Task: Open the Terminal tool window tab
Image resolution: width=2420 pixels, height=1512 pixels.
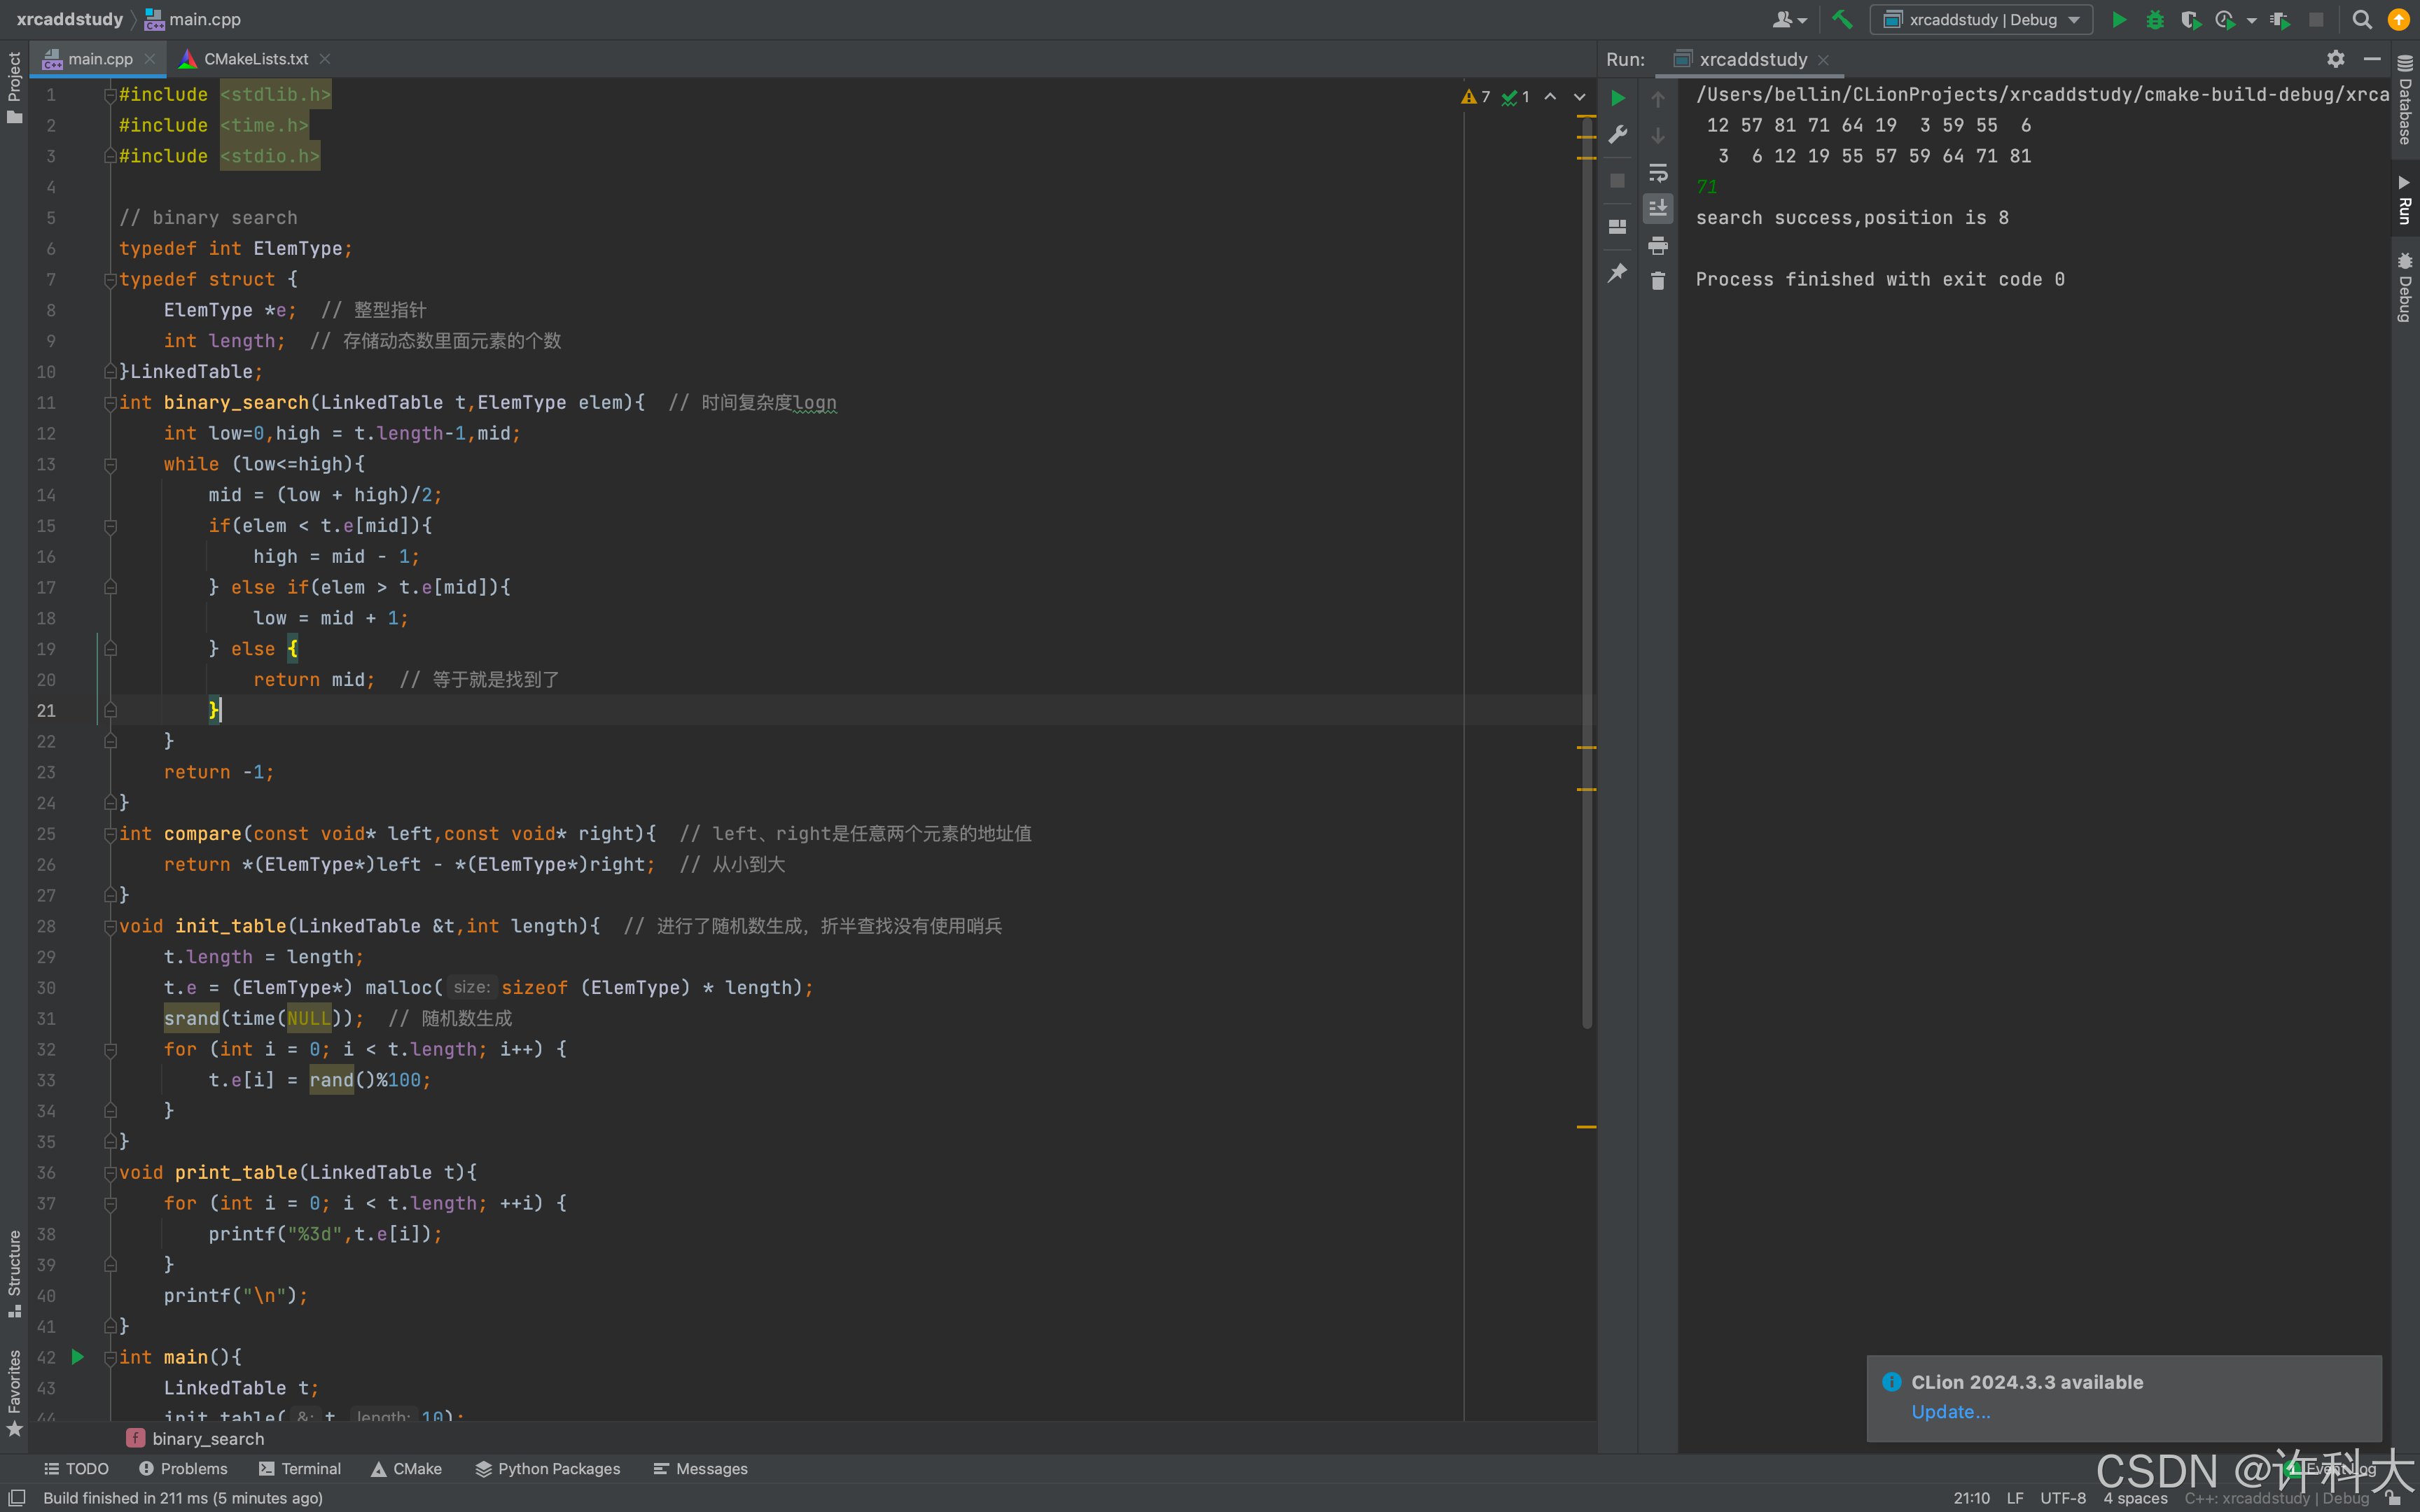Action: [x=300, y=1468]
